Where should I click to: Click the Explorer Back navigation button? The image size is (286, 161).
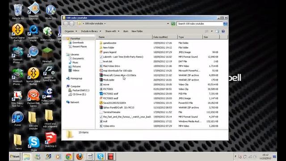pos(66,24)
